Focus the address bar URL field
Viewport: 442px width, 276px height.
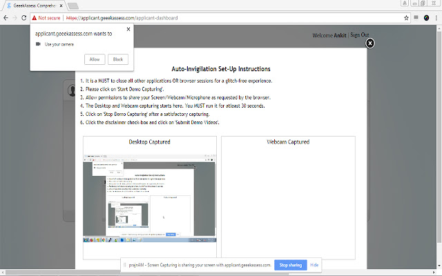click(207, 17)
